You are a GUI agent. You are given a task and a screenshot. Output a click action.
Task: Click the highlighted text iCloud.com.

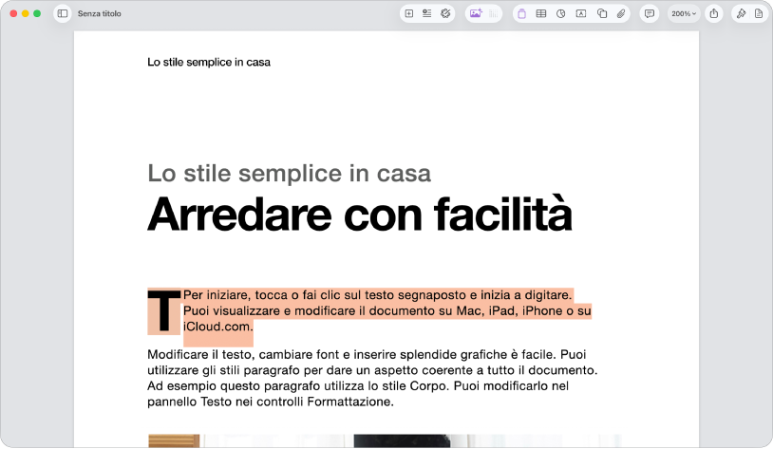tap(217, 327)
